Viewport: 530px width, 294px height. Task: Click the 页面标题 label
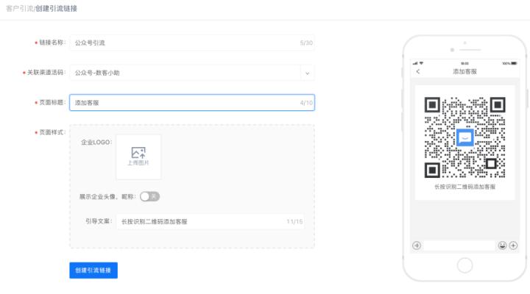tap(52, 102)
